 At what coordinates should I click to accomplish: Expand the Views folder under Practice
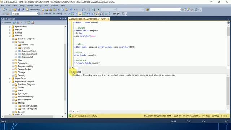coord(13,60)
